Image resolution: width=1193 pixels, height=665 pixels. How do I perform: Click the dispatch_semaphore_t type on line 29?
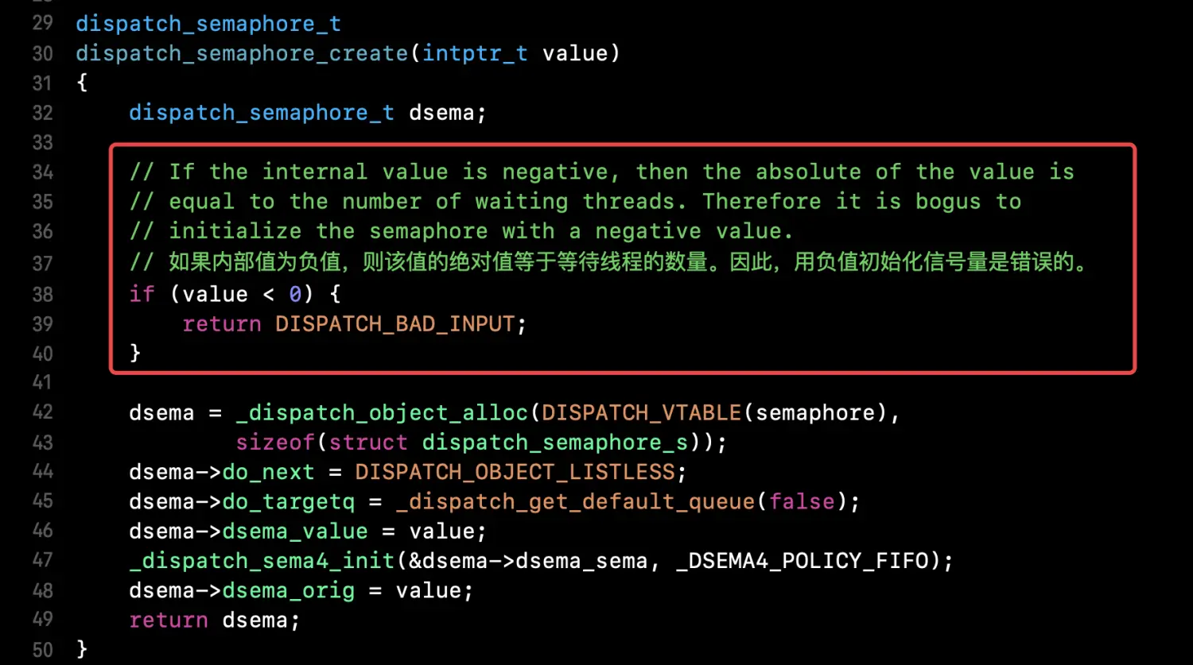pyautogui.click(x=208, y=24)
